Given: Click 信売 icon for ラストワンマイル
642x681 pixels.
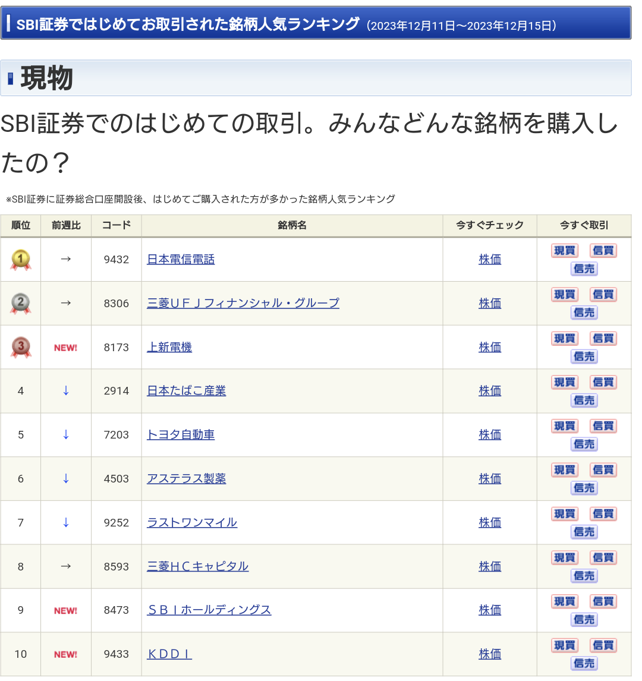Looking at the screenshot, I should pyautogui.click(x=584, y=532).
